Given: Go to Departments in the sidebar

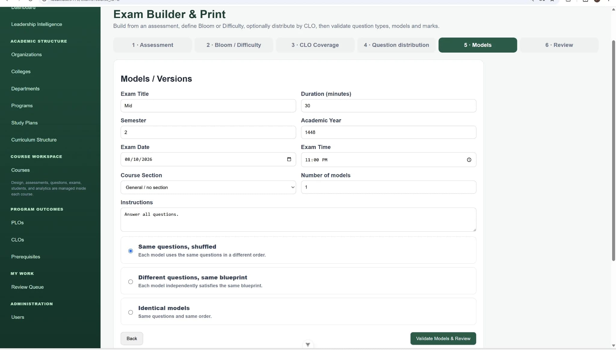Looking at the screenshot, I should (x=25, y=89).
